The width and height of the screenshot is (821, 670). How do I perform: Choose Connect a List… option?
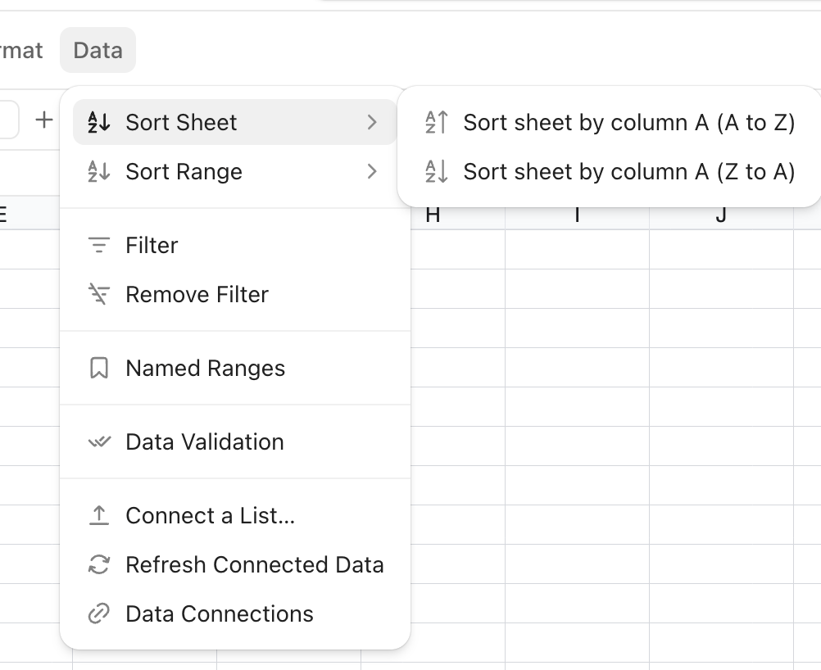[235, 515]
